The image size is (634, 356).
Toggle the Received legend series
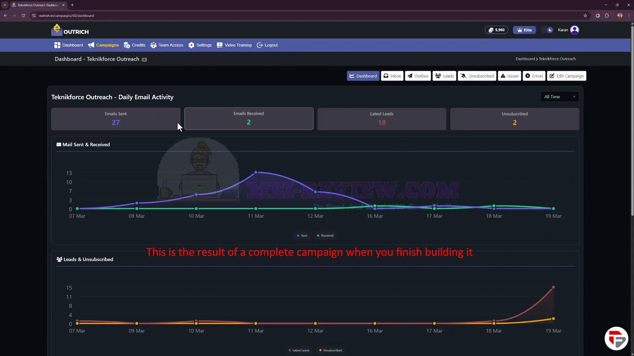(325, 236)
